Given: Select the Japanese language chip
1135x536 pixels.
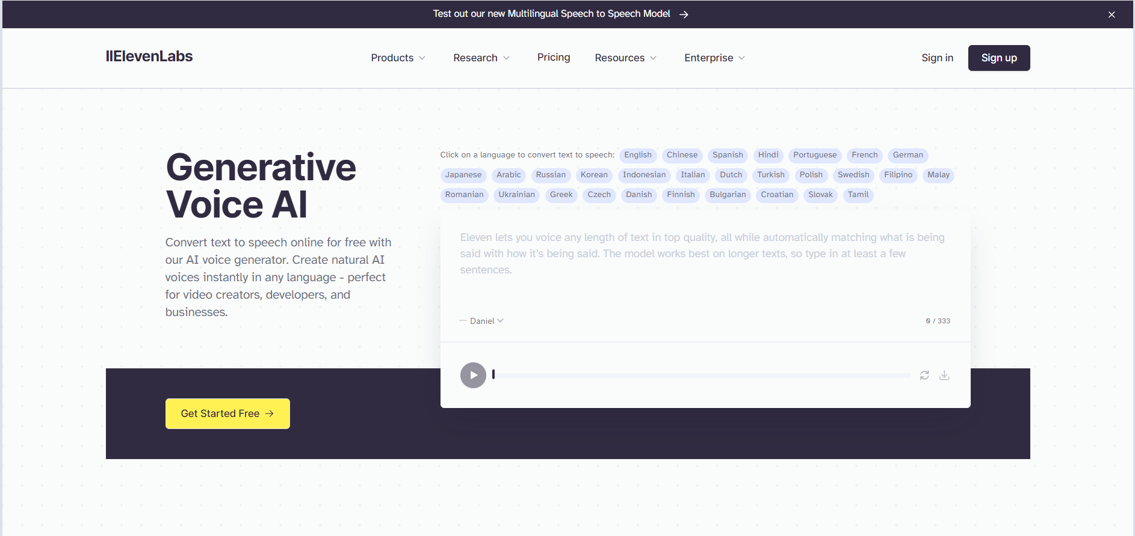Looking at the screenshot, I should pyautogui.click(x=463, y=175).
